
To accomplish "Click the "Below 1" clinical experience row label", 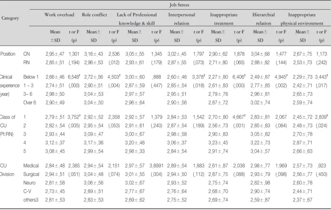I will tap(31, 77).
